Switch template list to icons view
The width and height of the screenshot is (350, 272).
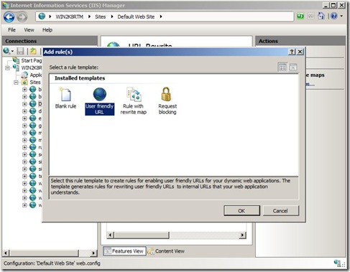coord(282,67)
